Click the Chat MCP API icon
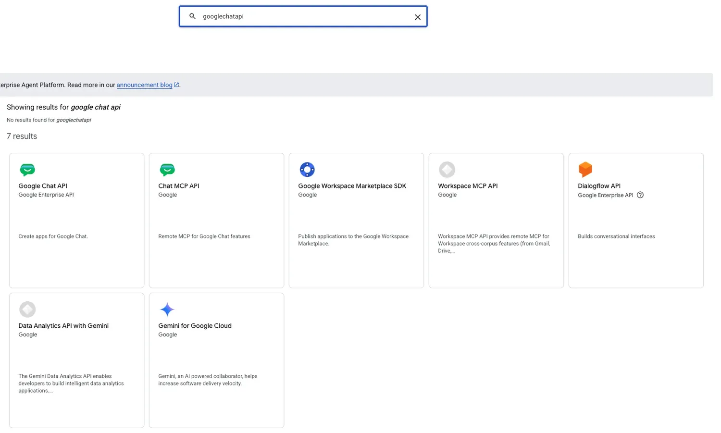The height and width of the screenshot is (433, 721). 167,170
